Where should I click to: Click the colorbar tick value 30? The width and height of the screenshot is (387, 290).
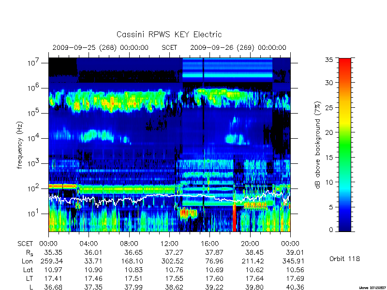(329, 83)
